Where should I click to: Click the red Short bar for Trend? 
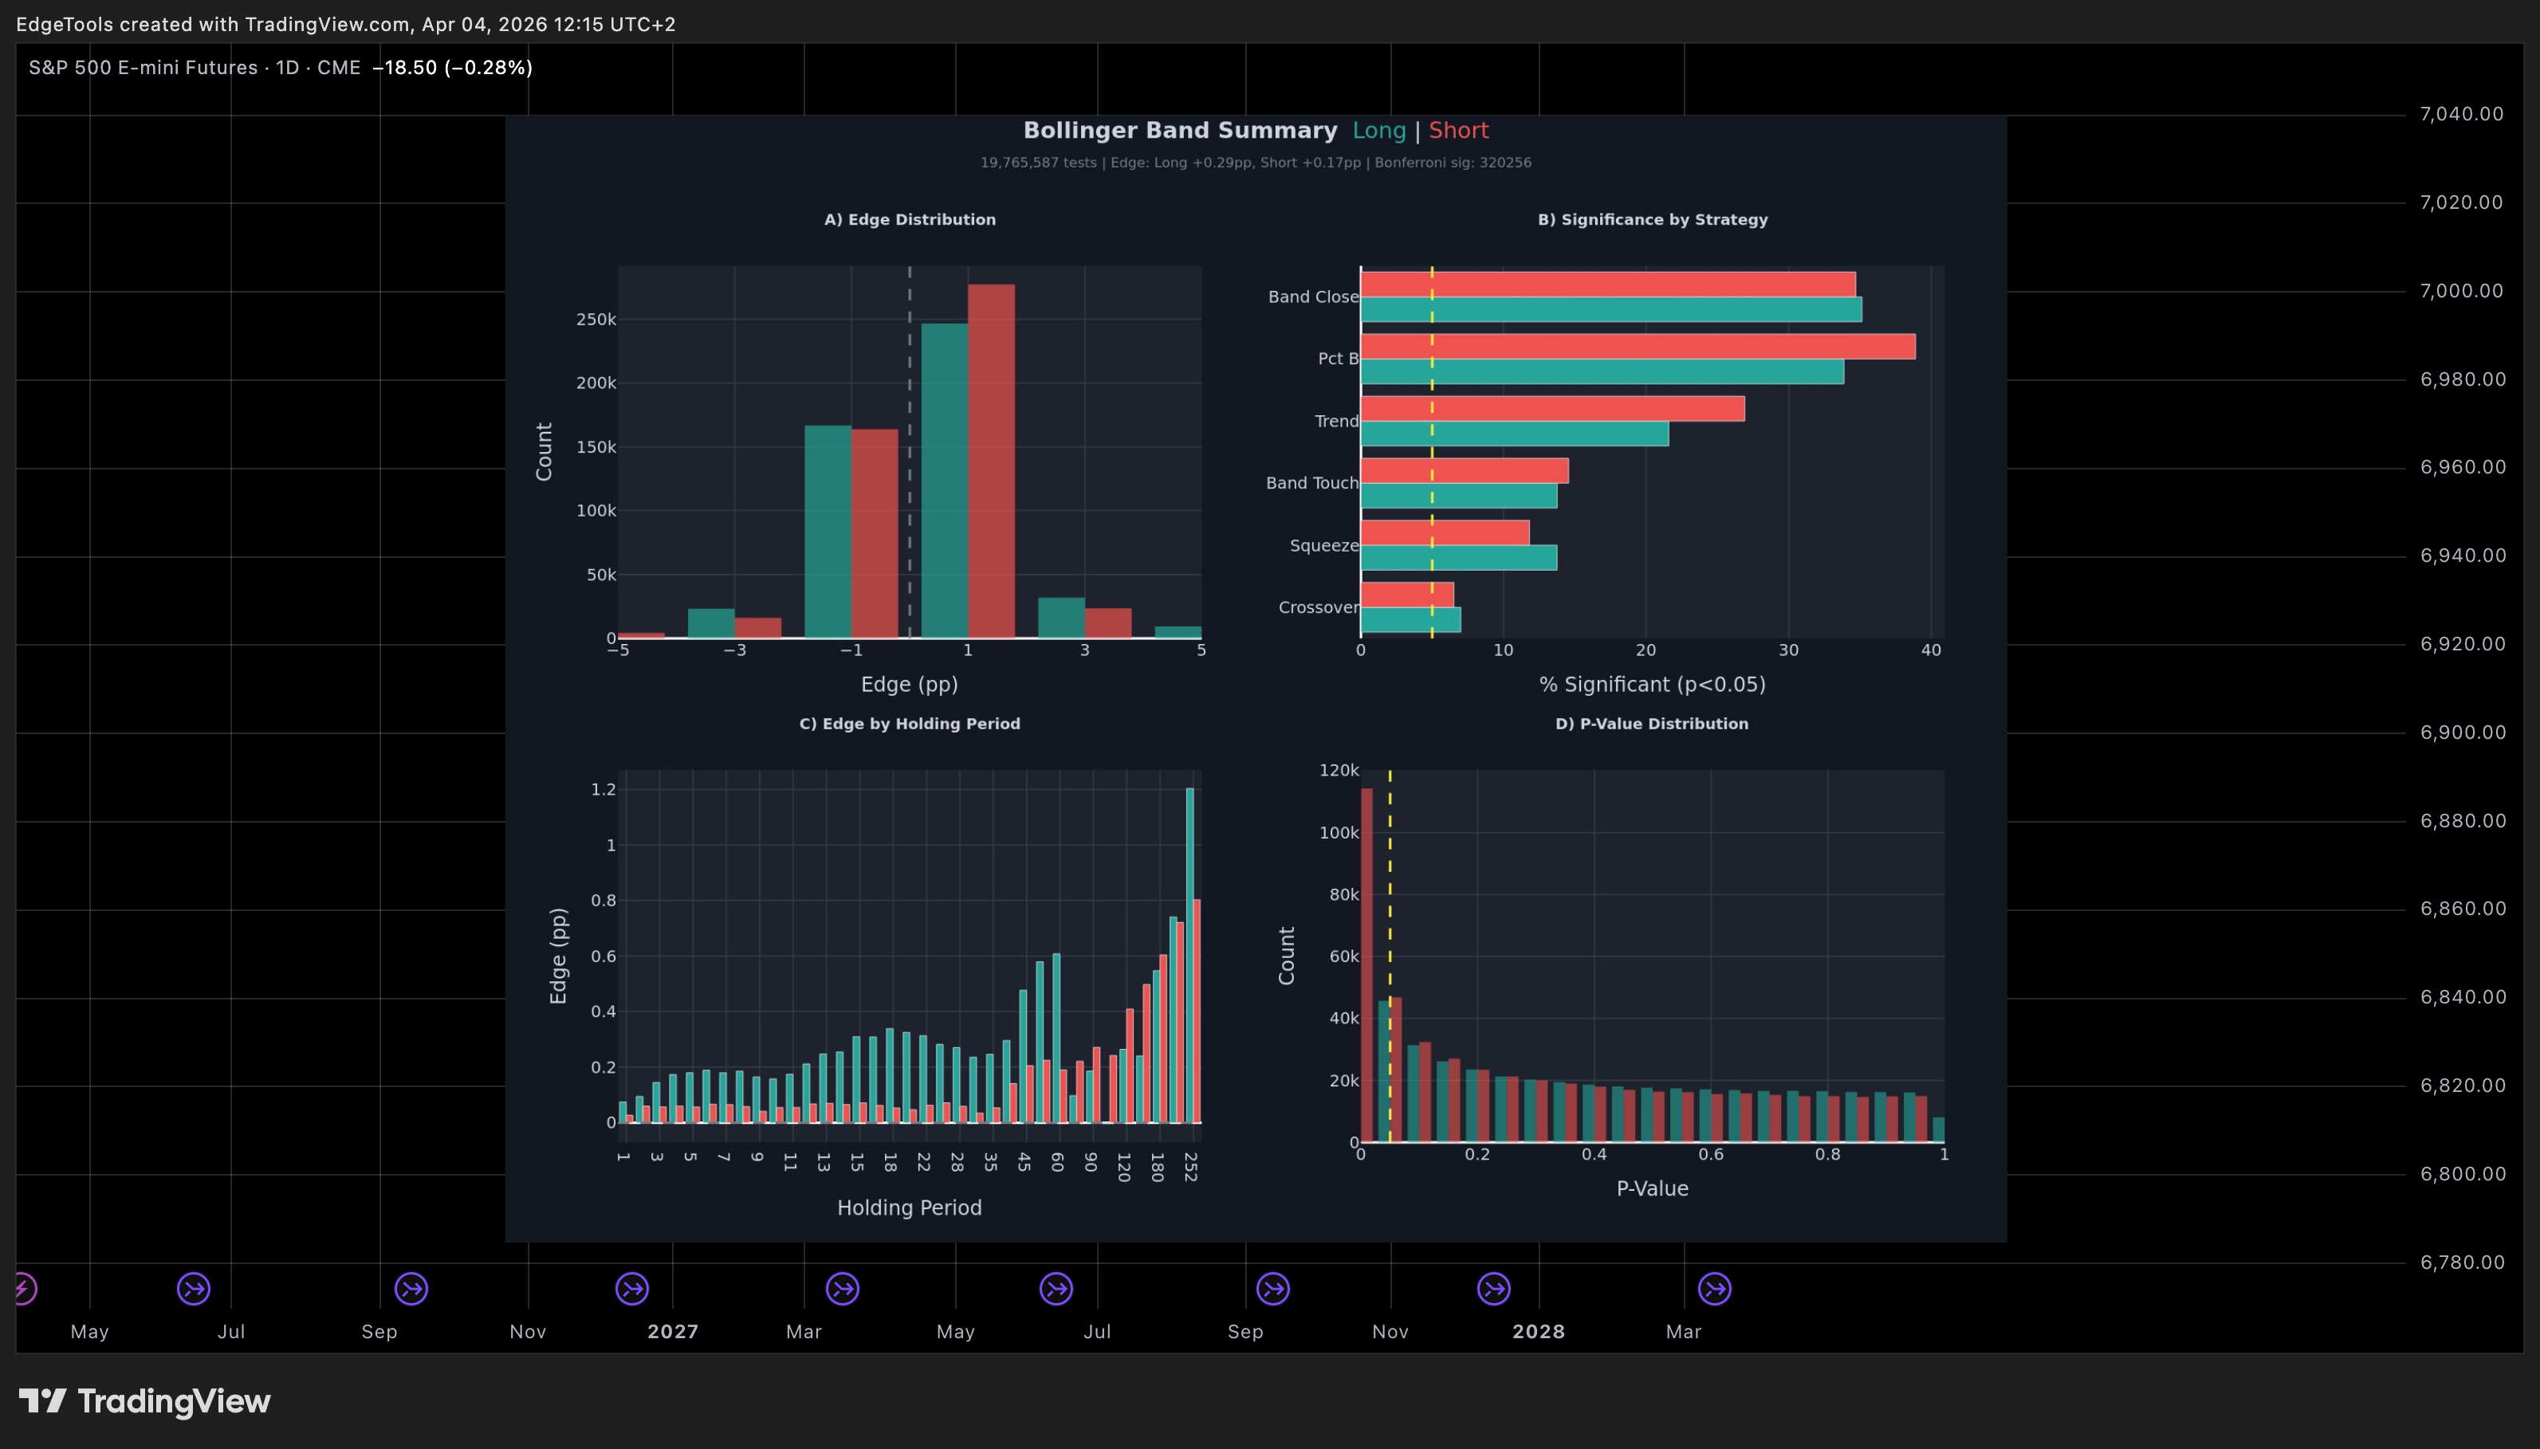point(1553,409)
